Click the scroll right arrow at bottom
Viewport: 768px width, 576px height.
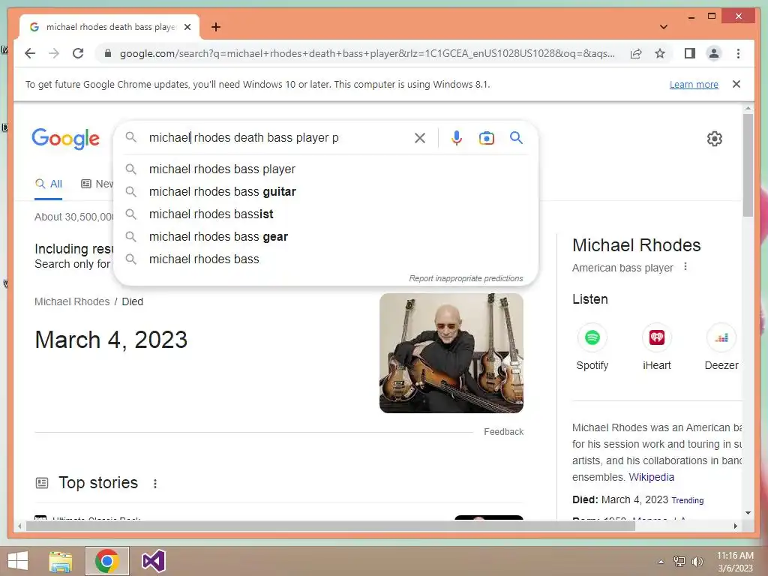pos(735,526)
